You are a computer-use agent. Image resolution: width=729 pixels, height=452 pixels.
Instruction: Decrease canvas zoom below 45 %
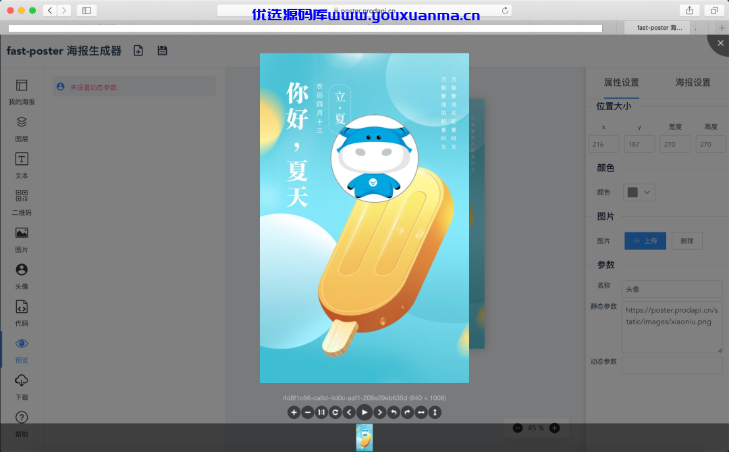pyautogui.click(x=518, y=428)
